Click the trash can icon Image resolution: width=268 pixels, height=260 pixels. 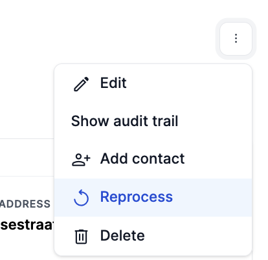pos(81,237)
